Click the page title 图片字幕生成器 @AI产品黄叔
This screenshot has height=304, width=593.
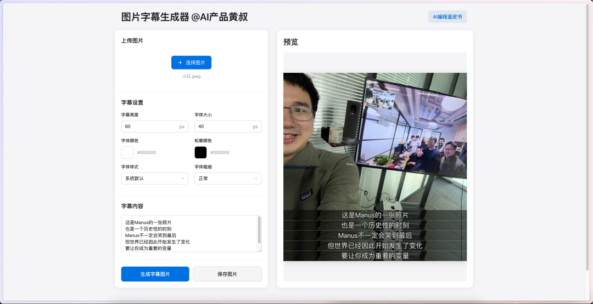[184, 17]
